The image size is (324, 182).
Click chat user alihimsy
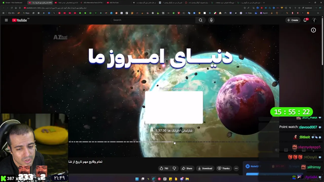click(x=313, y=167)
